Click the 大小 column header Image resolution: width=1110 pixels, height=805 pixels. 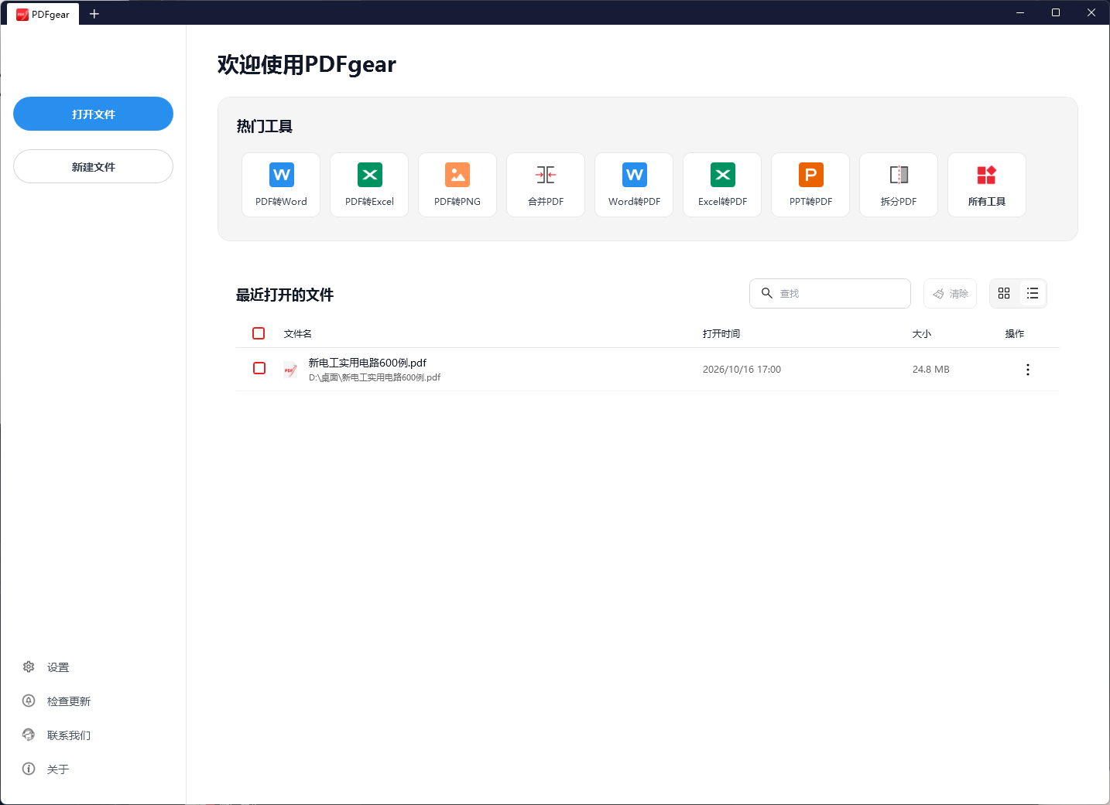click(922, 333)
